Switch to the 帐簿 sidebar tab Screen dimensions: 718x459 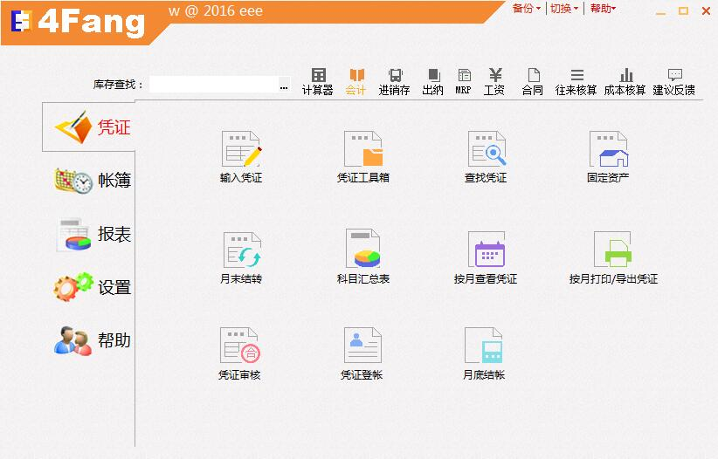click(92, 181)
